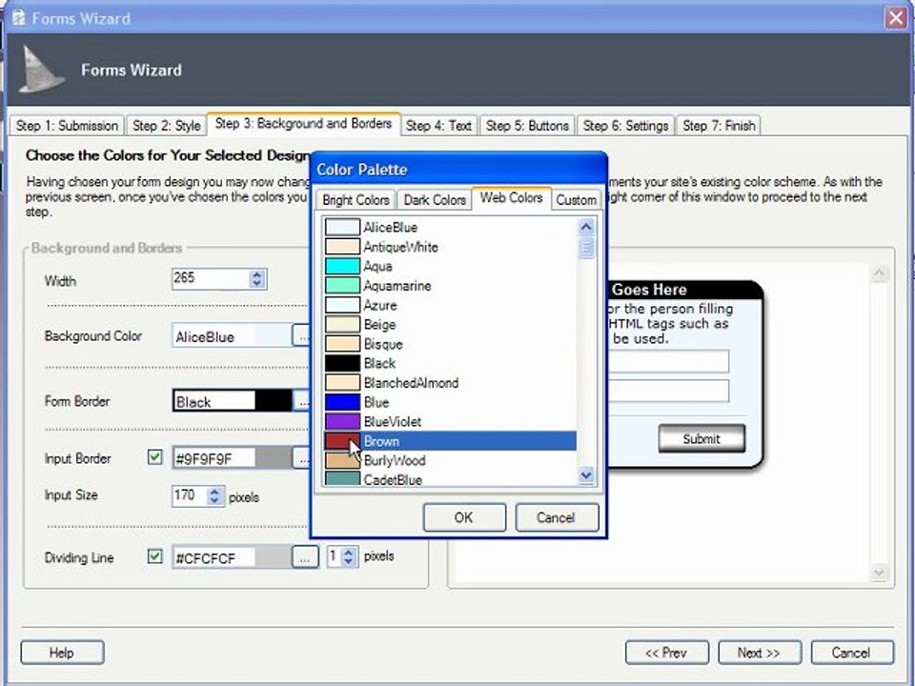Select BurlyWood in the color list
The width and height of the screenshot is (915, 686).
point(449,460)
